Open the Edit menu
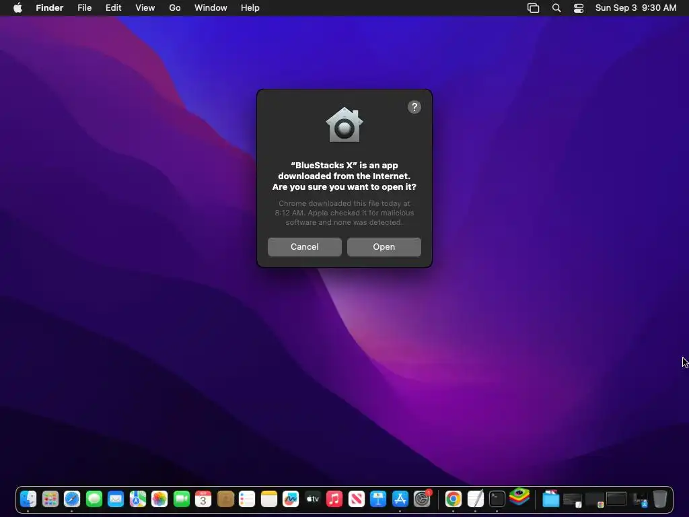The width and height of the screenshot is (689, 517). pyautogui.click(x=113, y=8)
